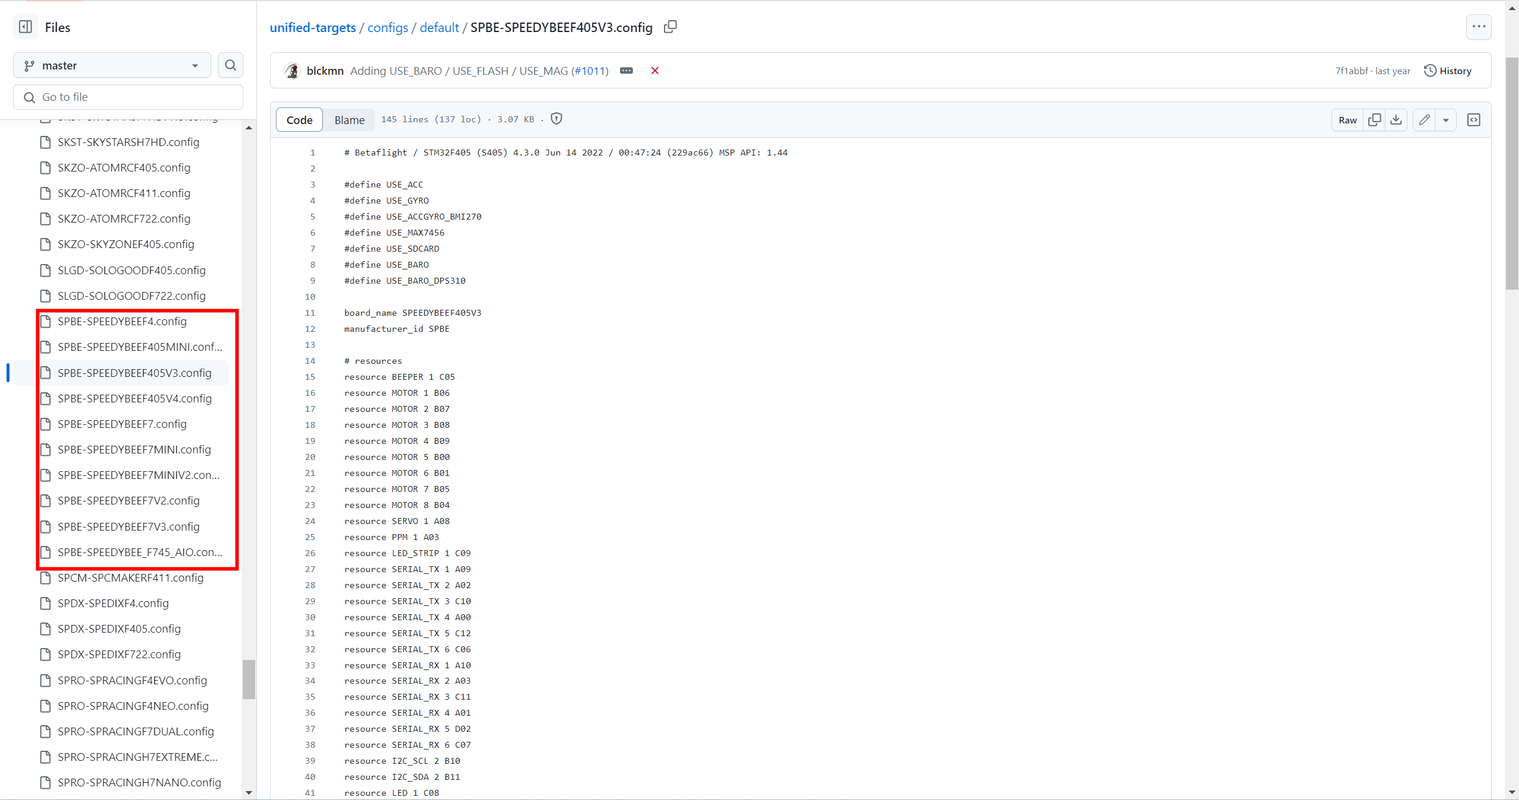Image resolution: width=1519 pixels, height=800 pixels.
Task: Open SPDX-SPEDIXF405.config file
Action: (119, 628)
